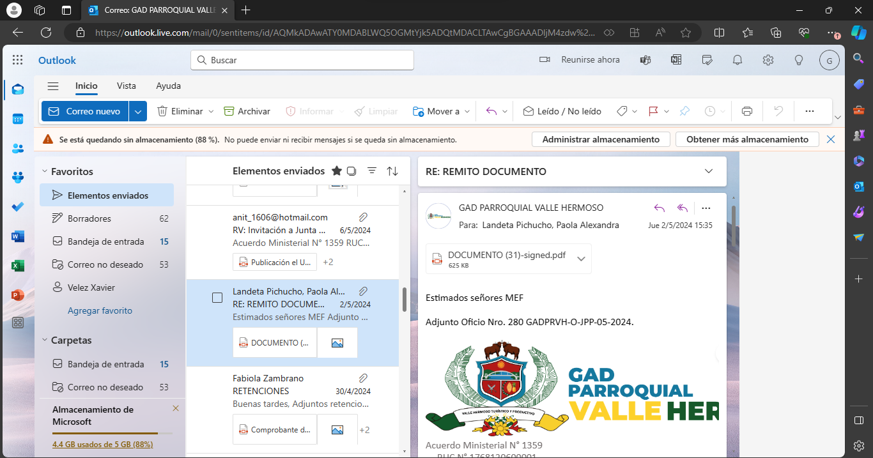Open the People contacts icon

pyautogui.click(x=18, y=148)
